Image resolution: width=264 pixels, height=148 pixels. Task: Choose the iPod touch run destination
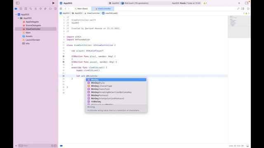point(135,3)
